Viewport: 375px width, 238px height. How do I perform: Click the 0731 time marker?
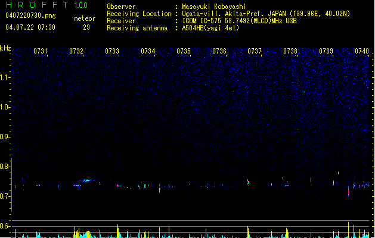[40, 51]
